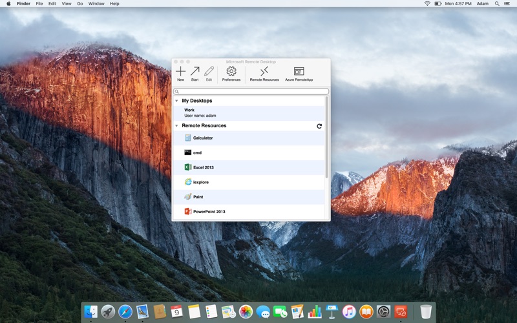
Task: Launch Excel 2013 remote app
Action: (x=203, y=167)
